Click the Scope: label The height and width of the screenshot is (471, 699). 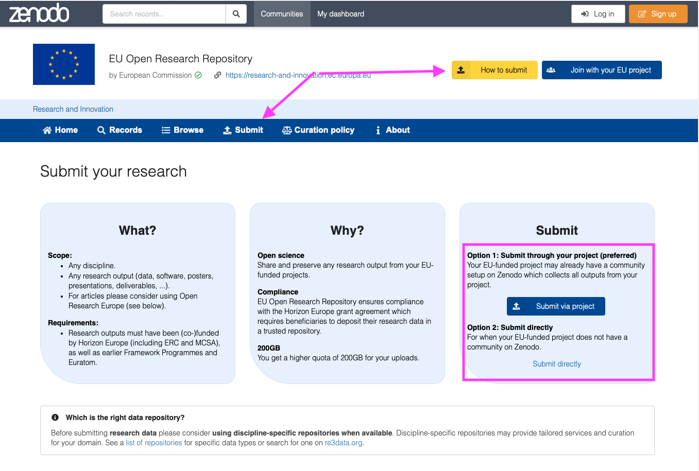coord(60,255)
